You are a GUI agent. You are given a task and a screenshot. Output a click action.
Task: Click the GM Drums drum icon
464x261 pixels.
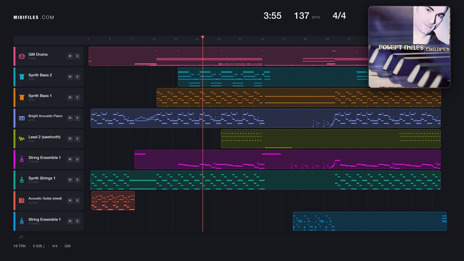pyautogui.click(x=22, y=56)
